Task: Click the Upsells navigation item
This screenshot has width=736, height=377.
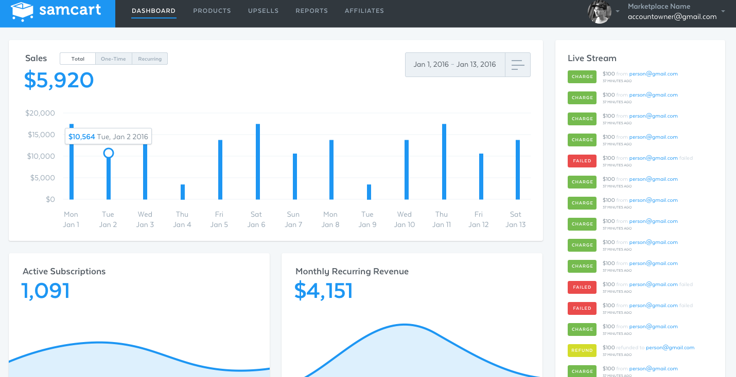Action: coord(263,11)
